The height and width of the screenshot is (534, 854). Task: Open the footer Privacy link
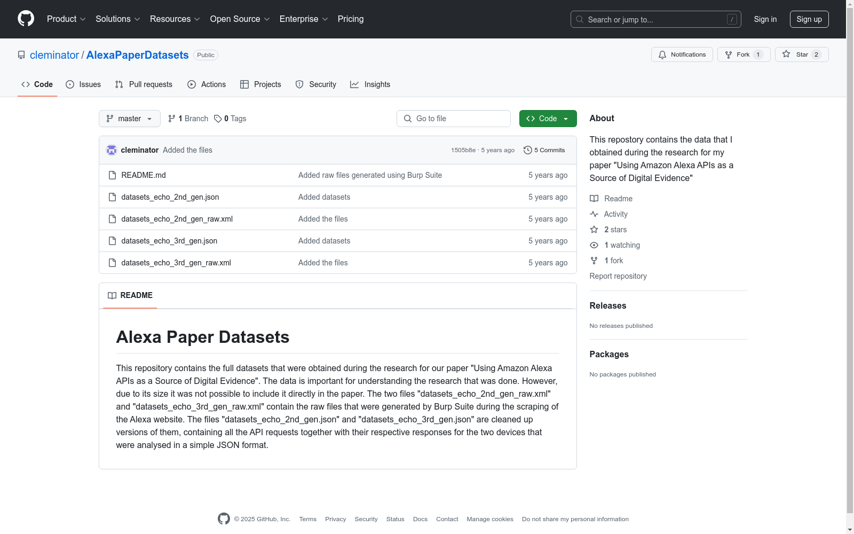click(335, 519)
